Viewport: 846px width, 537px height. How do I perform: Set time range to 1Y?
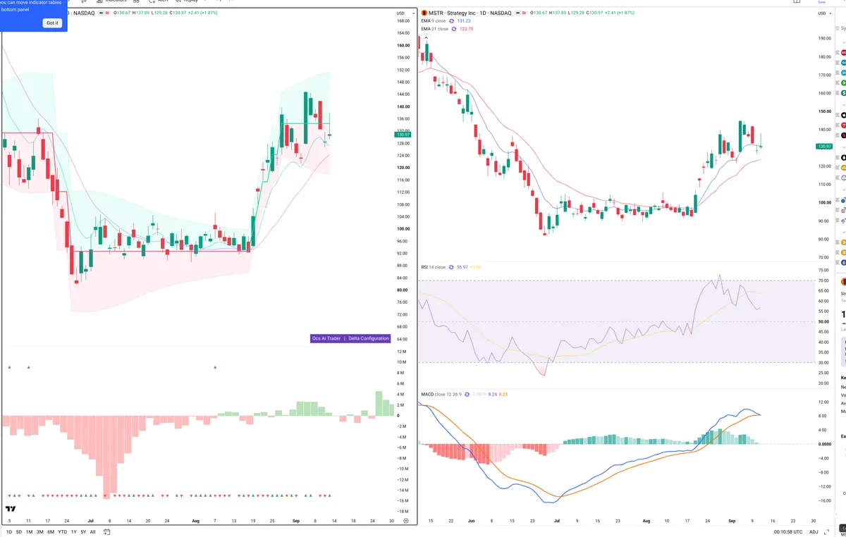pos(73,532)
